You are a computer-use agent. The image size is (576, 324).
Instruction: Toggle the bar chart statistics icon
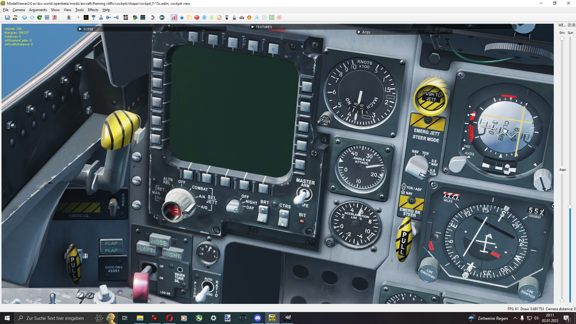pyautogui.click(x=174, y=17)
